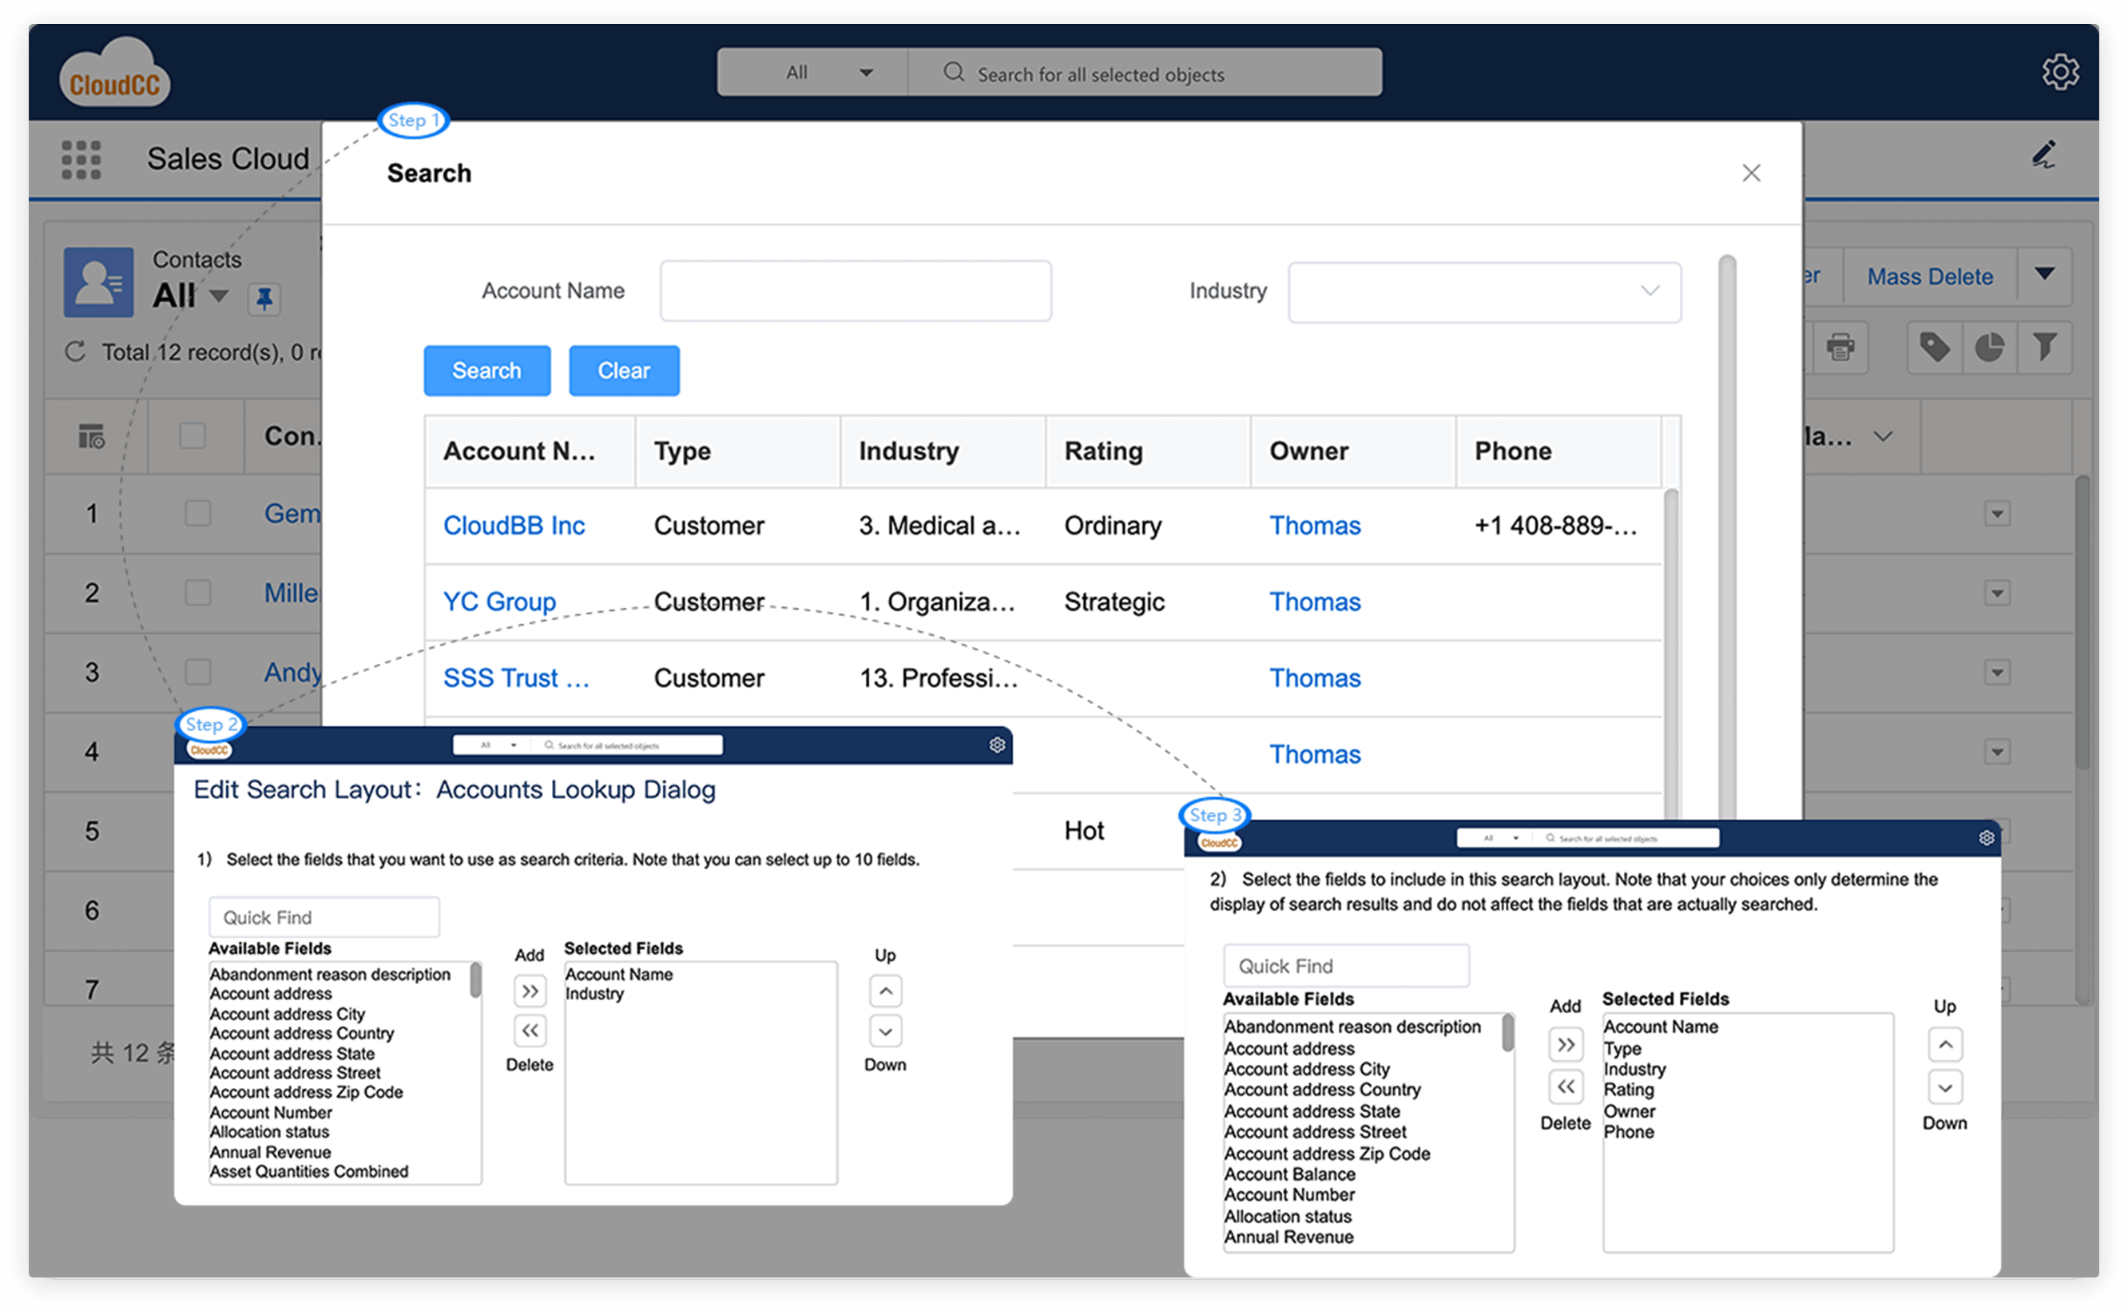2128x1311 pixels.
Task: Open the CloudBB Inc account link
Action: point(513,526)
